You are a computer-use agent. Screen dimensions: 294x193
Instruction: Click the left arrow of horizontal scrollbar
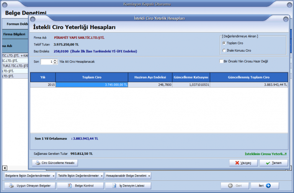tap(5, 168)
